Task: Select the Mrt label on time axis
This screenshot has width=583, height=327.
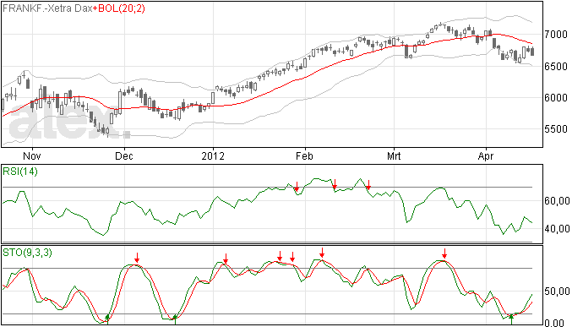Action: [x=394, y=155]
